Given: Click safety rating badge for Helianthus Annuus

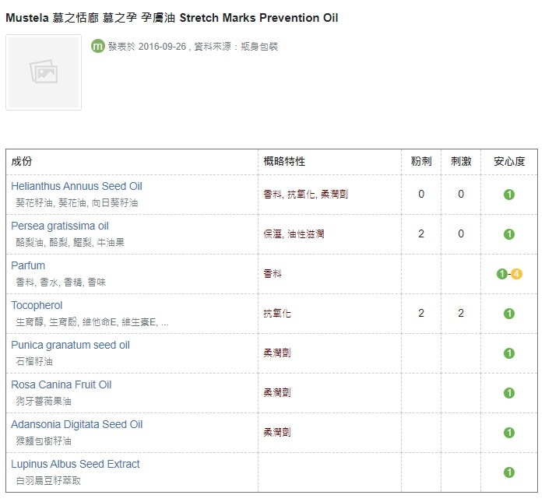Looking at the screenshot, I should click(x=509, y=195).
